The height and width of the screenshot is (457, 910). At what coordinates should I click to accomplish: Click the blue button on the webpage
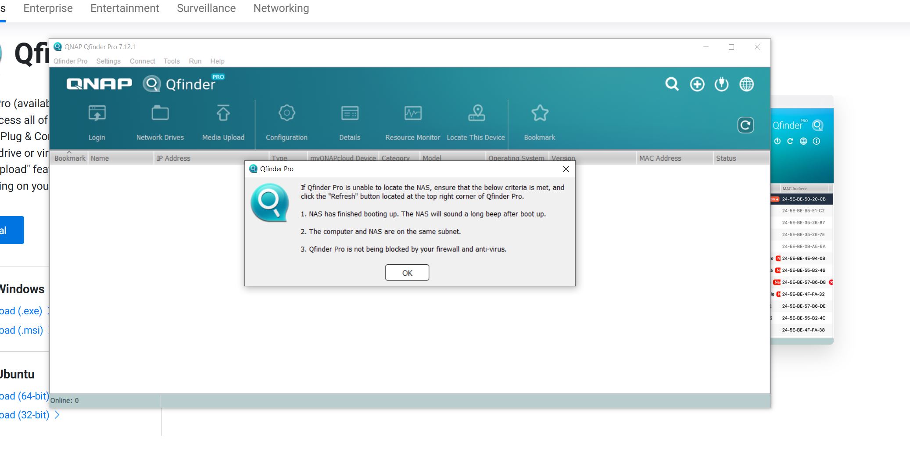coord(12,230)
